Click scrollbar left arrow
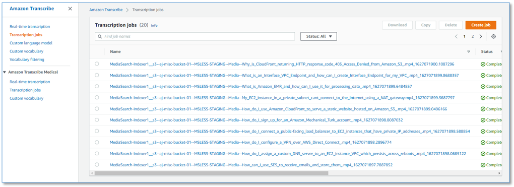The height and width of the screenshot is (187, 514). click(92, 173)
